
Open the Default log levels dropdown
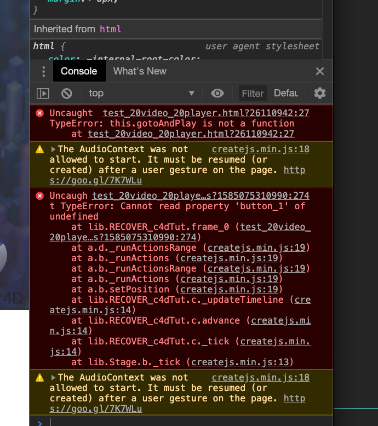(286, 93)
